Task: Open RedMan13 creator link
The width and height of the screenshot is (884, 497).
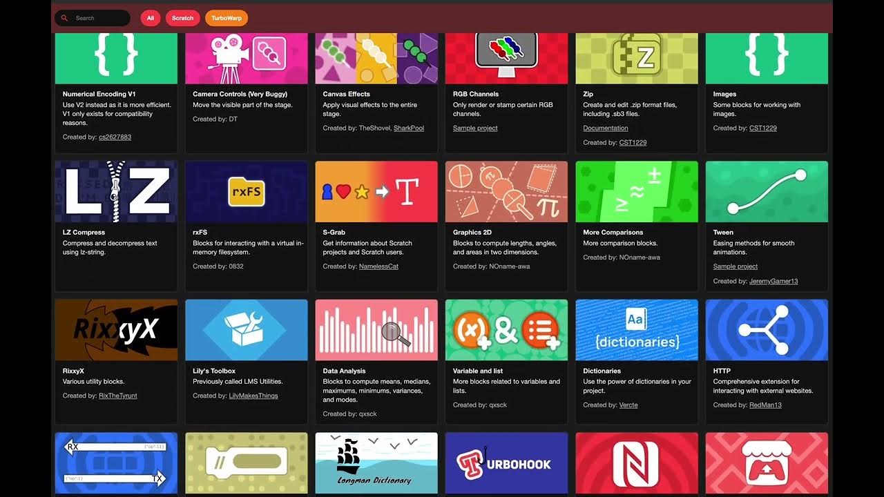Action: (765, 405)
